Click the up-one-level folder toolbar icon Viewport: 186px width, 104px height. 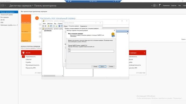49,26
